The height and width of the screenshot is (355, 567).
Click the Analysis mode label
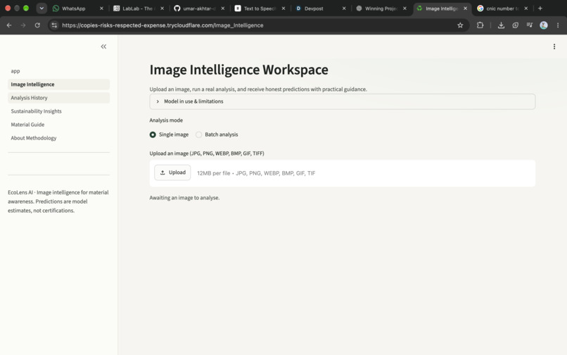tap(166, 120)
